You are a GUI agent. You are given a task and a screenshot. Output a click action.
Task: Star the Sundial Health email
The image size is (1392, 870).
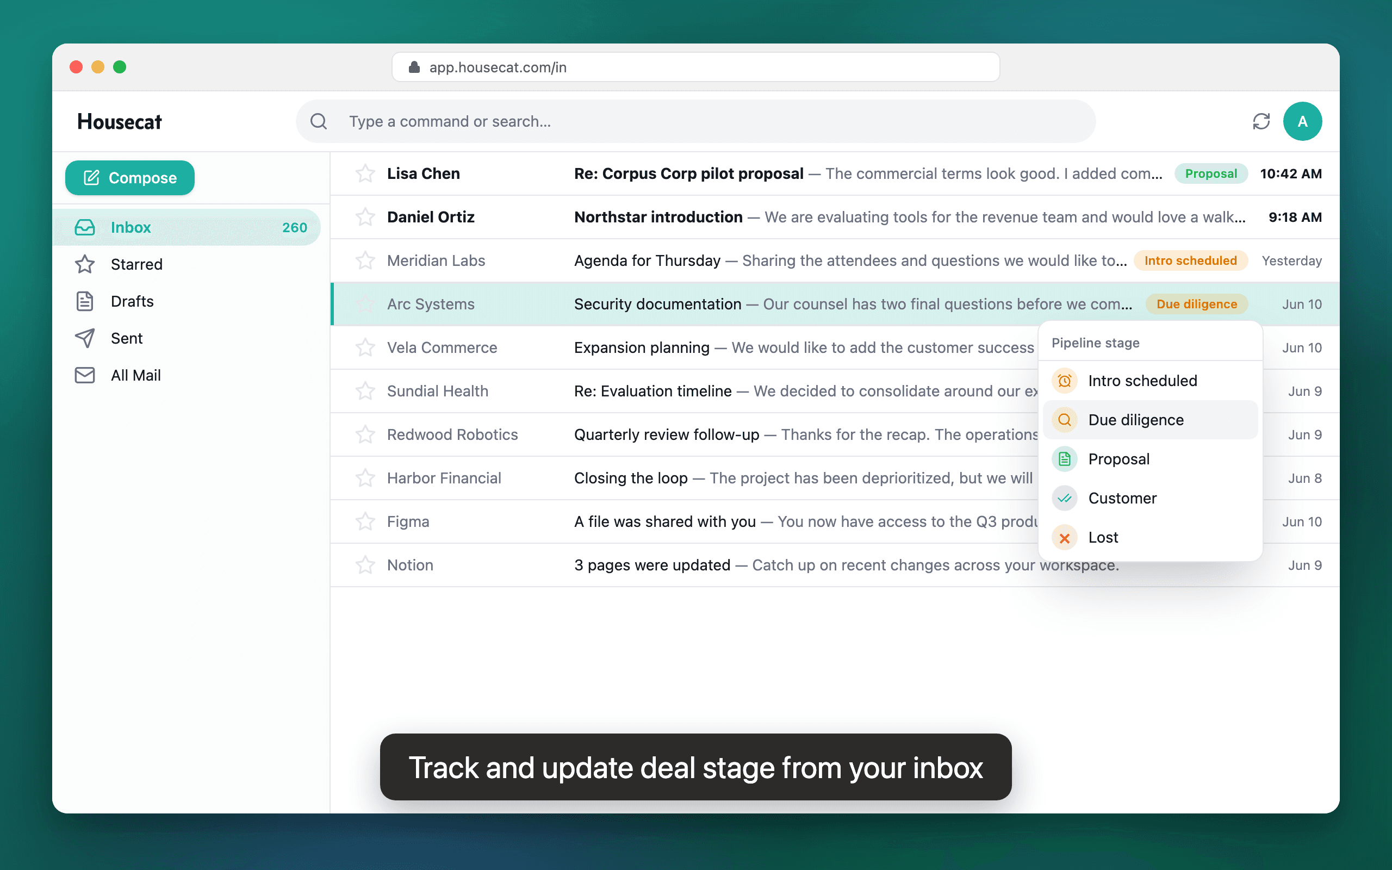tap(365, 391)
